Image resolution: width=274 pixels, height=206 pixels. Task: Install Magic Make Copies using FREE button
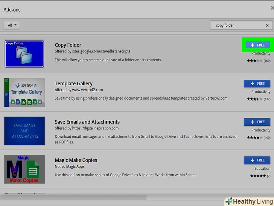click(257, 160)
